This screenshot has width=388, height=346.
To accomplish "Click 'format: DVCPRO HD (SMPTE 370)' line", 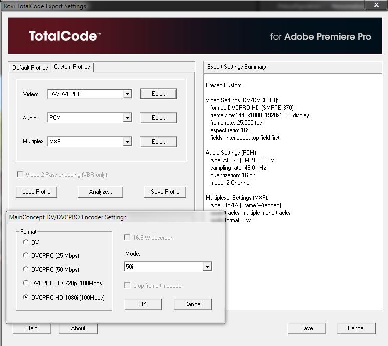I will 252,108.
